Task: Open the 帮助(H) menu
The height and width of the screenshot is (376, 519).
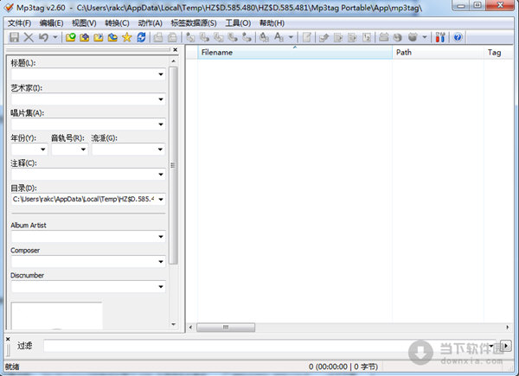Action: click(272, 23)
